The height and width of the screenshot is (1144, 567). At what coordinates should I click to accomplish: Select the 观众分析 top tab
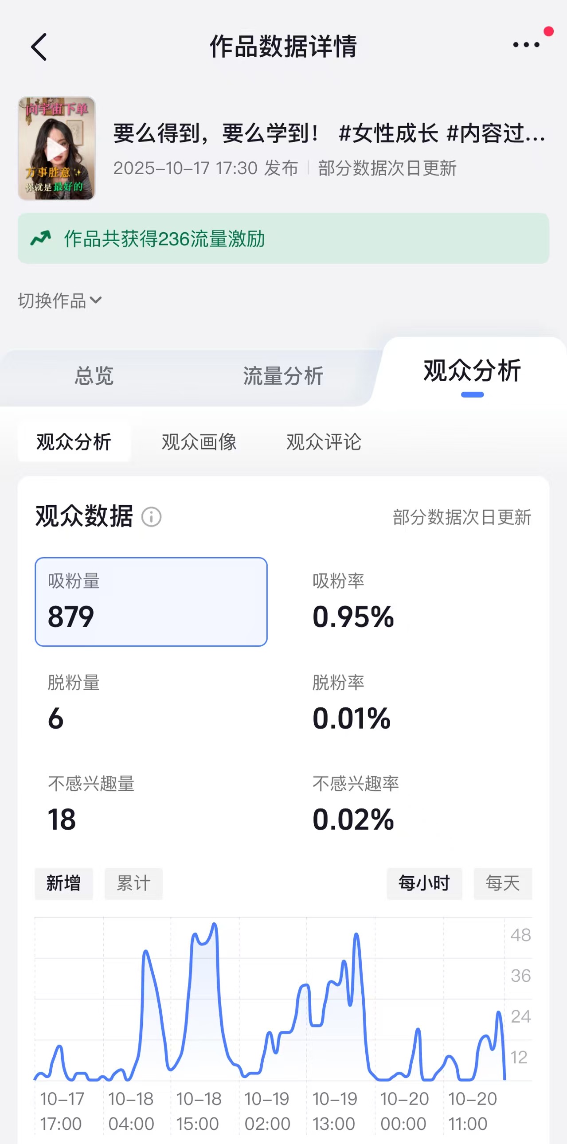[472, 371]
